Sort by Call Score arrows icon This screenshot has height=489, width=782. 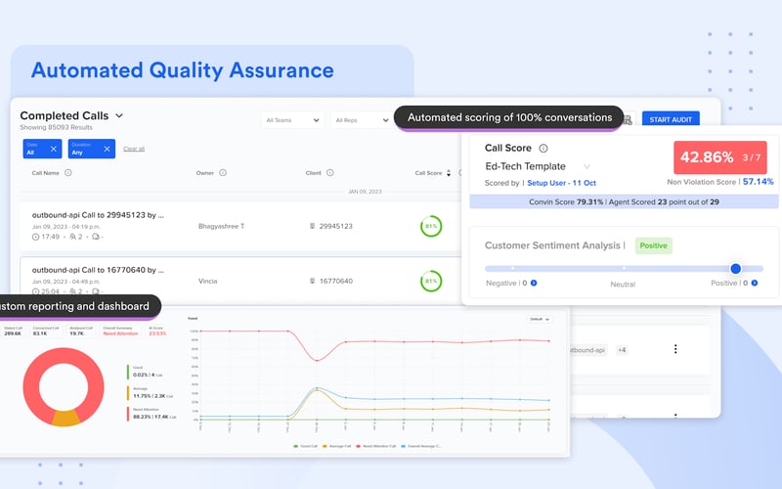(x=449, y=173)
